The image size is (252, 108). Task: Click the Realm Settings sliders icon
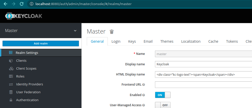coord(11,53)
